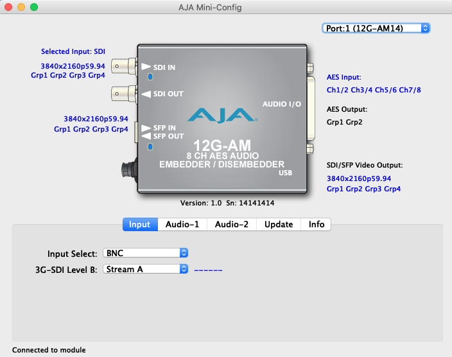Click the green maximize window button
Viewport: 452px width, 357px height.
pos(34,7)
